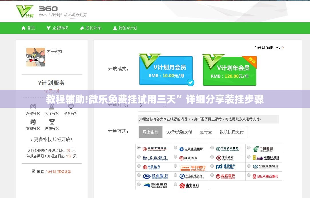Select the V计划月会员 10.00元/月 plan
310x198 pixels.
166,70
